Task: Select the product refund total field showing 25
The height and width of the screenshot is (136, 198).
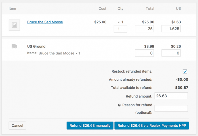Action: coord(144,29)
